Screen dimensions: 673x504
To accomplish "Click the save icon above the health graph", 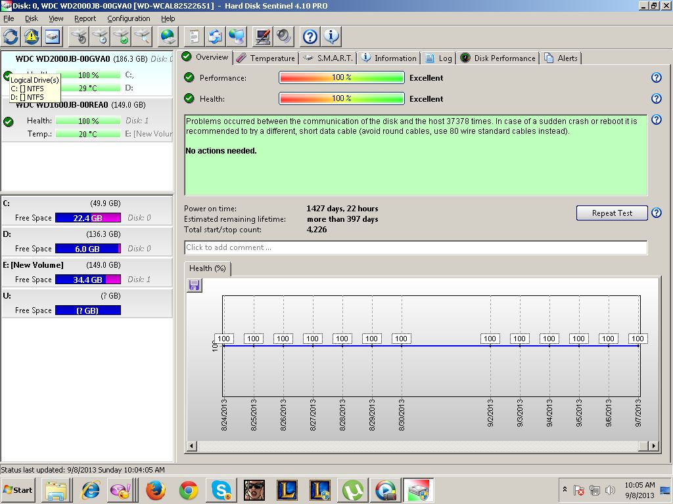I will click(194, 285).
